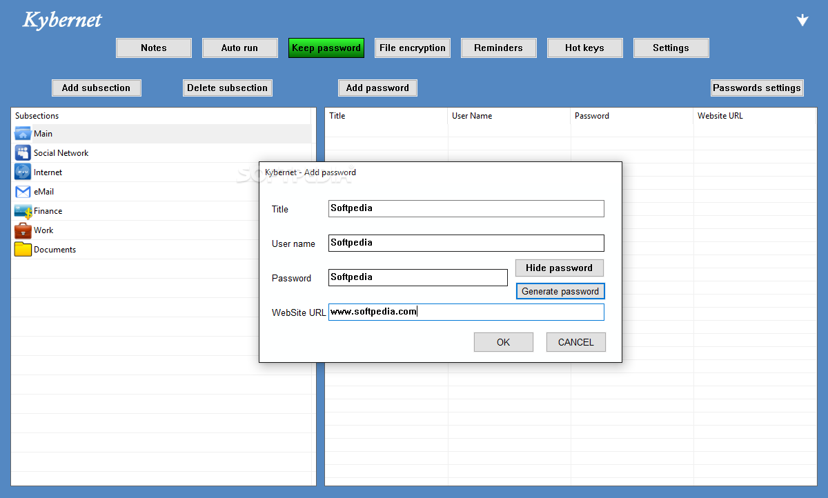
Task: Click the Add password button
Action: (378, 88)
